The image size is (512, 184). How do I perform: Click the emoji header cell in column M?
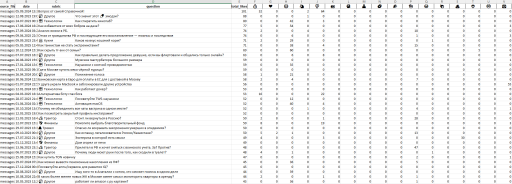coord(364,6)
